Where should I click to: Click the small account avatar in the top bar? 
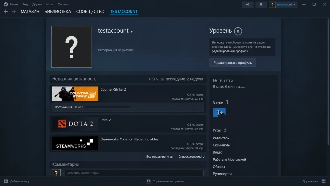pyautogui.click(x=272, y=5)
